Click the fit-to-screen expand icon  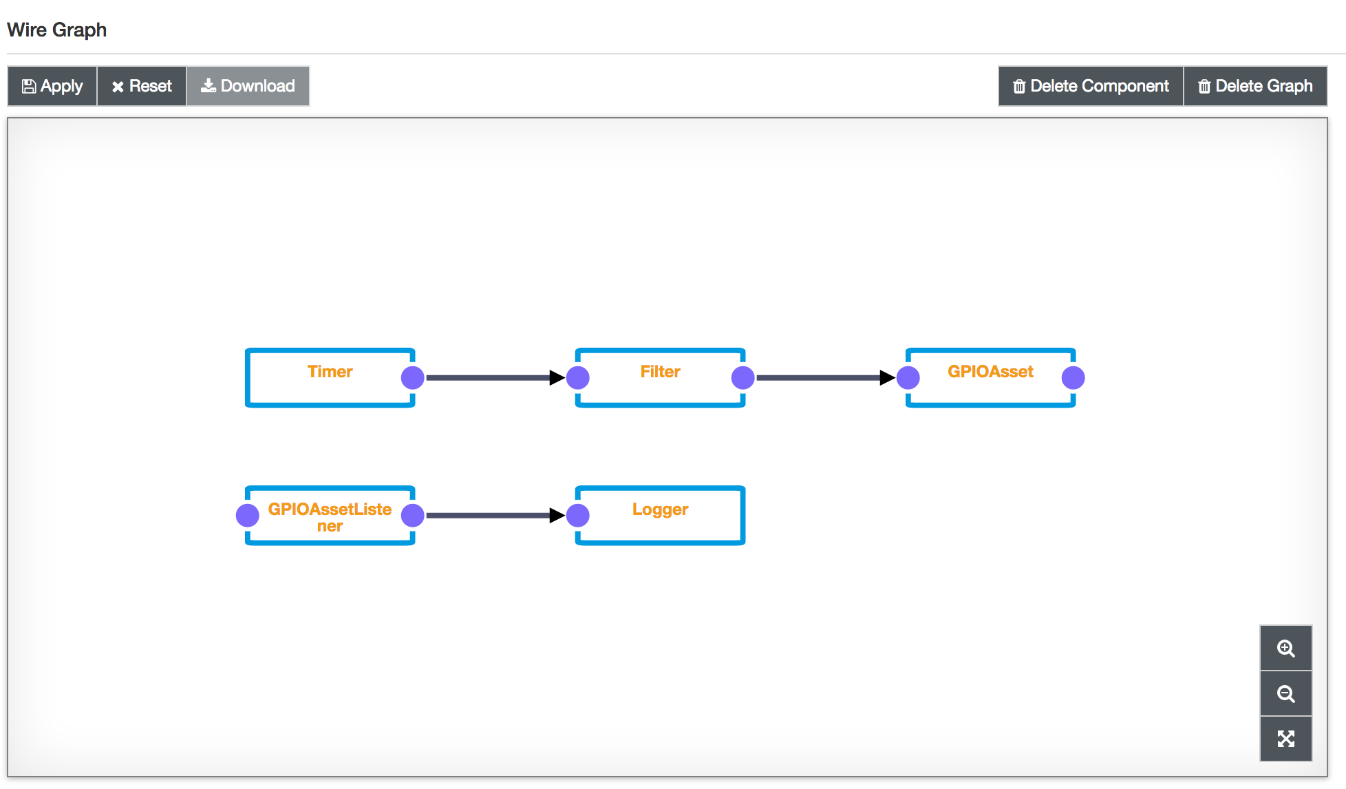pyautogui.click(x=1285, y=739)
